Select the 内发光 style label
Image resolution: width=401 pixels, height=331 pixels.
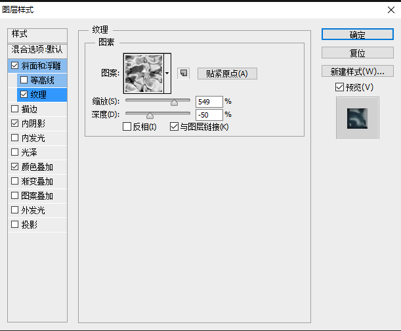point(33,138)
